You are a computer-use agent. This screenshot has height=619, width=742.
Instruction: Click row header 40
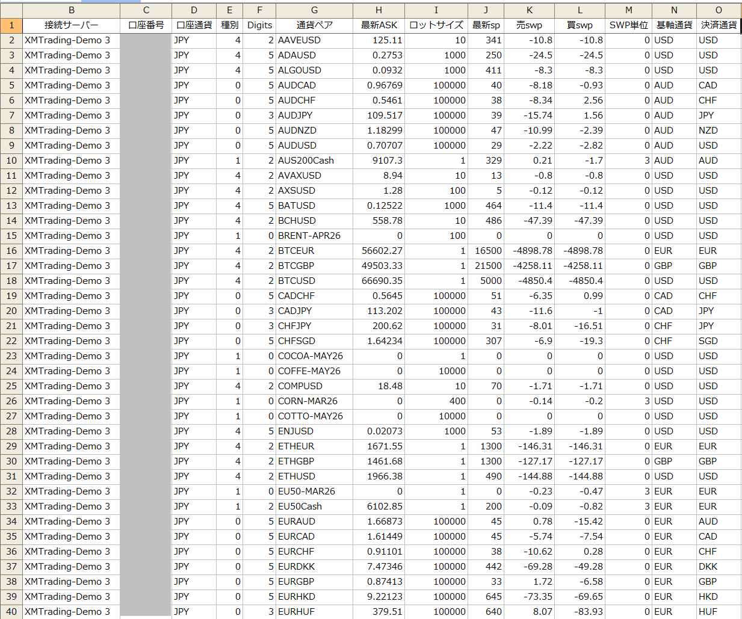tap(11, 612)
